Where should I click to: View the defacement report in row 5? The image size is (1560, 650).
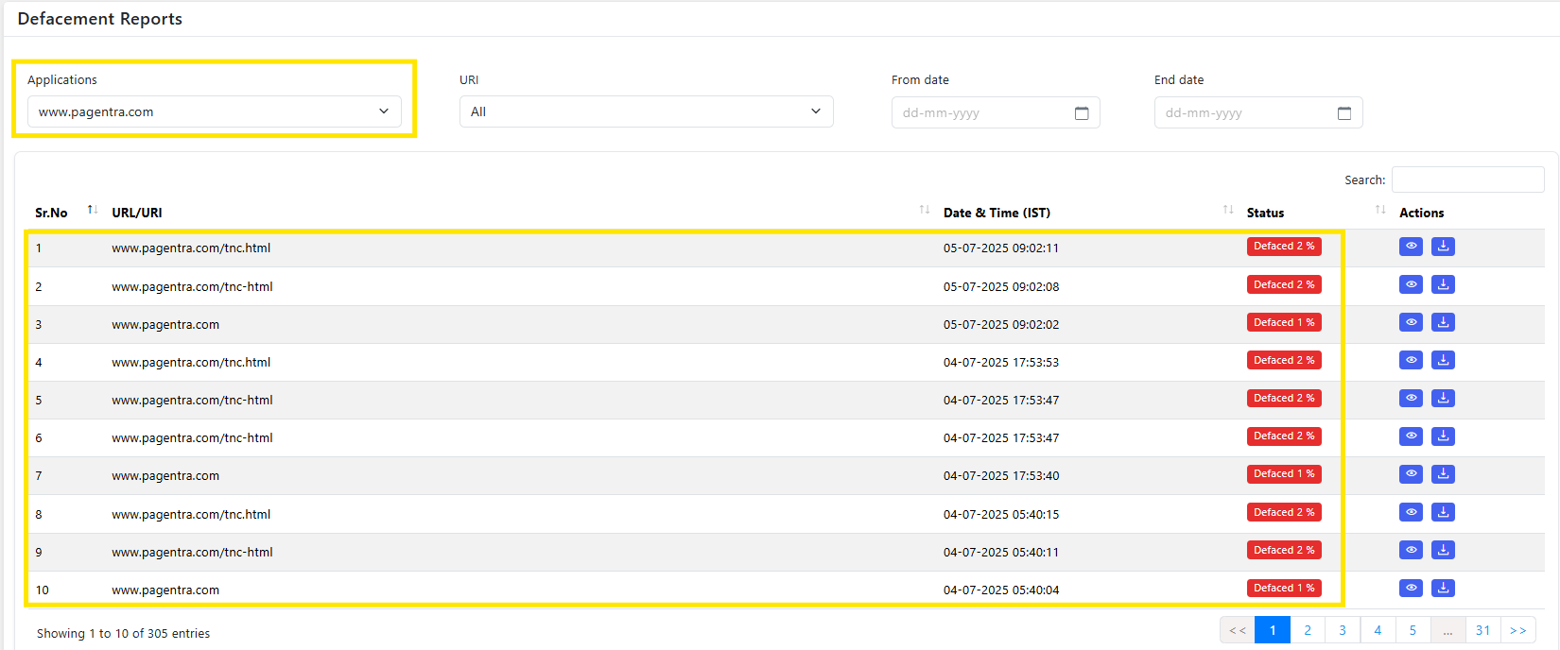[x=1411, y=398]
